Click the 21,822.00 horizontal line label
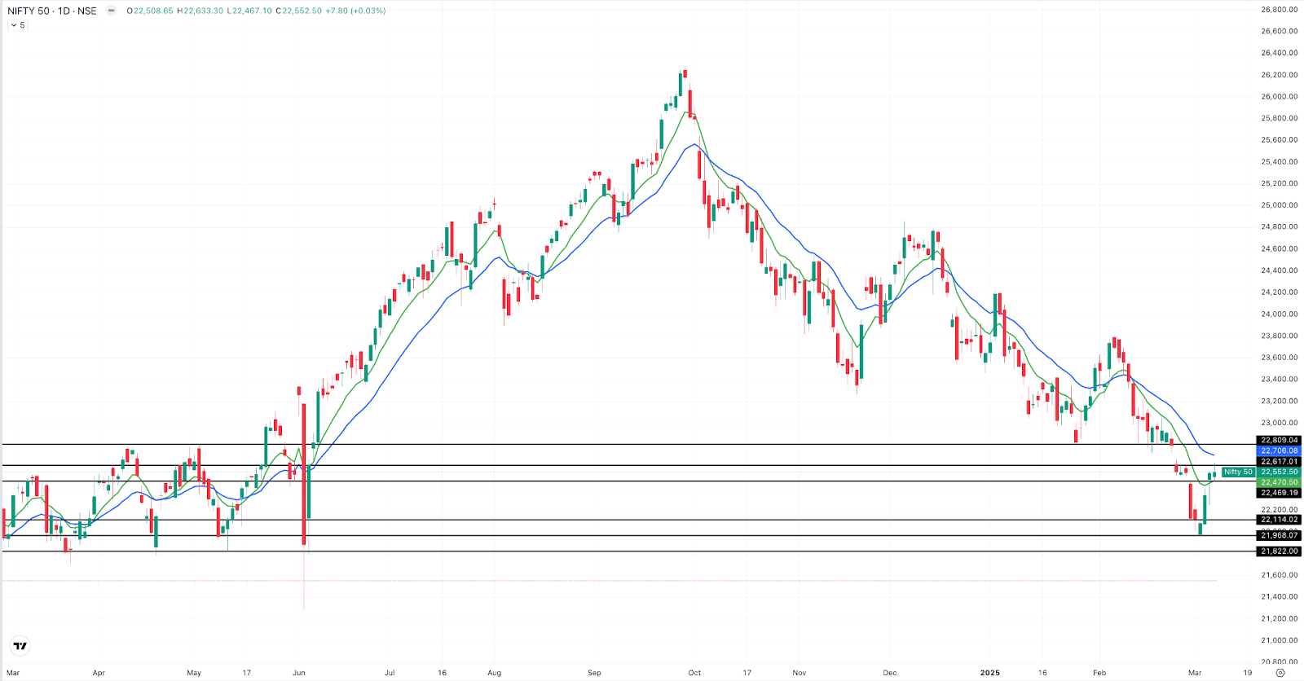The width and height of the screenshot is (1304, 681). click(x=1279, y=551)
